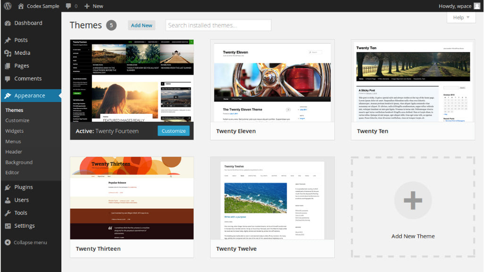Select the Background submenu item
484x272 pixels.
[x=19, y=162]
